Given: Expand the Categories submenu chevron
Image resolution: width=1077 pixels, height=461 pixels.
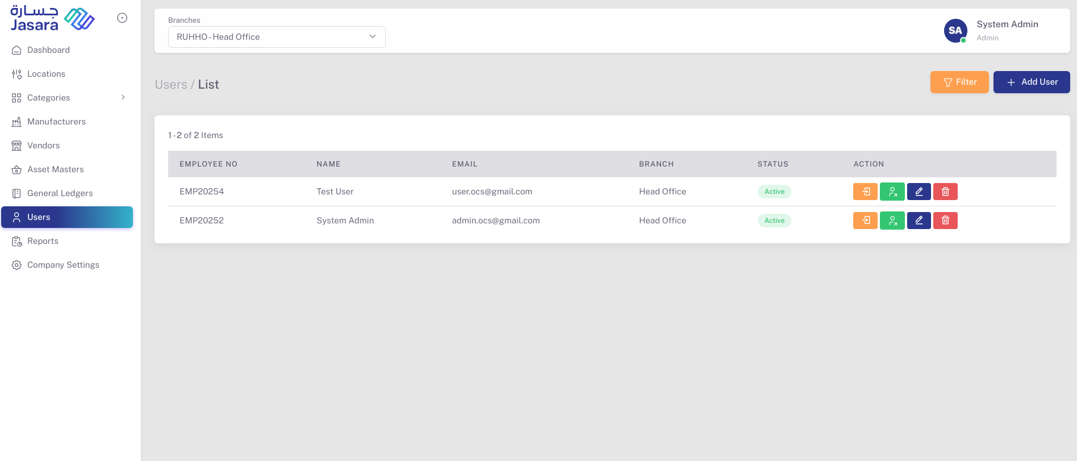Looking at the screenshot, I should [x=123, y=97].
